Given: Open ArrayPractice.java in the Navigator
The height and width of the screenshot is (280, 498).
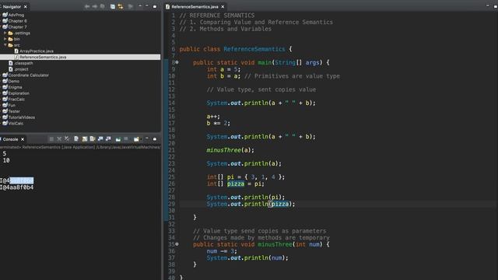Looking at the screenshot, I should (37, 51).
